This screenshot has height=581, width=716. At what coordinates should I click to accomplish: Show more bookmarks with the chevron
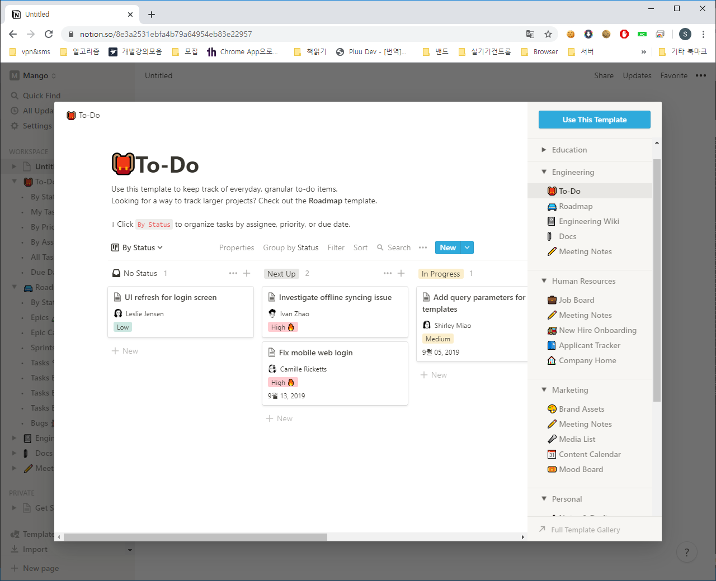click(643, 51)
